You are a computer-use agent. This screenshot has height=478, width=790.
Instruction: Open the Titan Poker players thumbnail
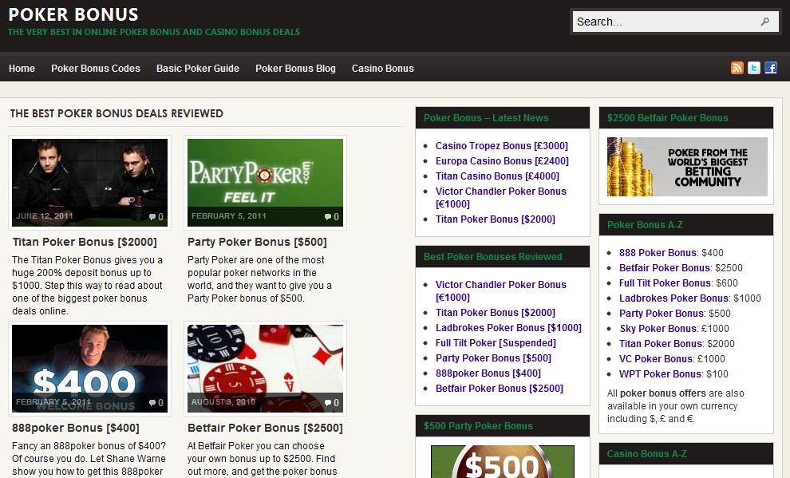click(89, 182)
